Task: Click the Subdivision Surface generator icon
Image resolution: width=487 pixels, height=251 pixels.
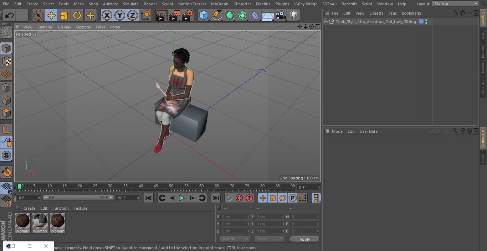Action: coord(230,15)
